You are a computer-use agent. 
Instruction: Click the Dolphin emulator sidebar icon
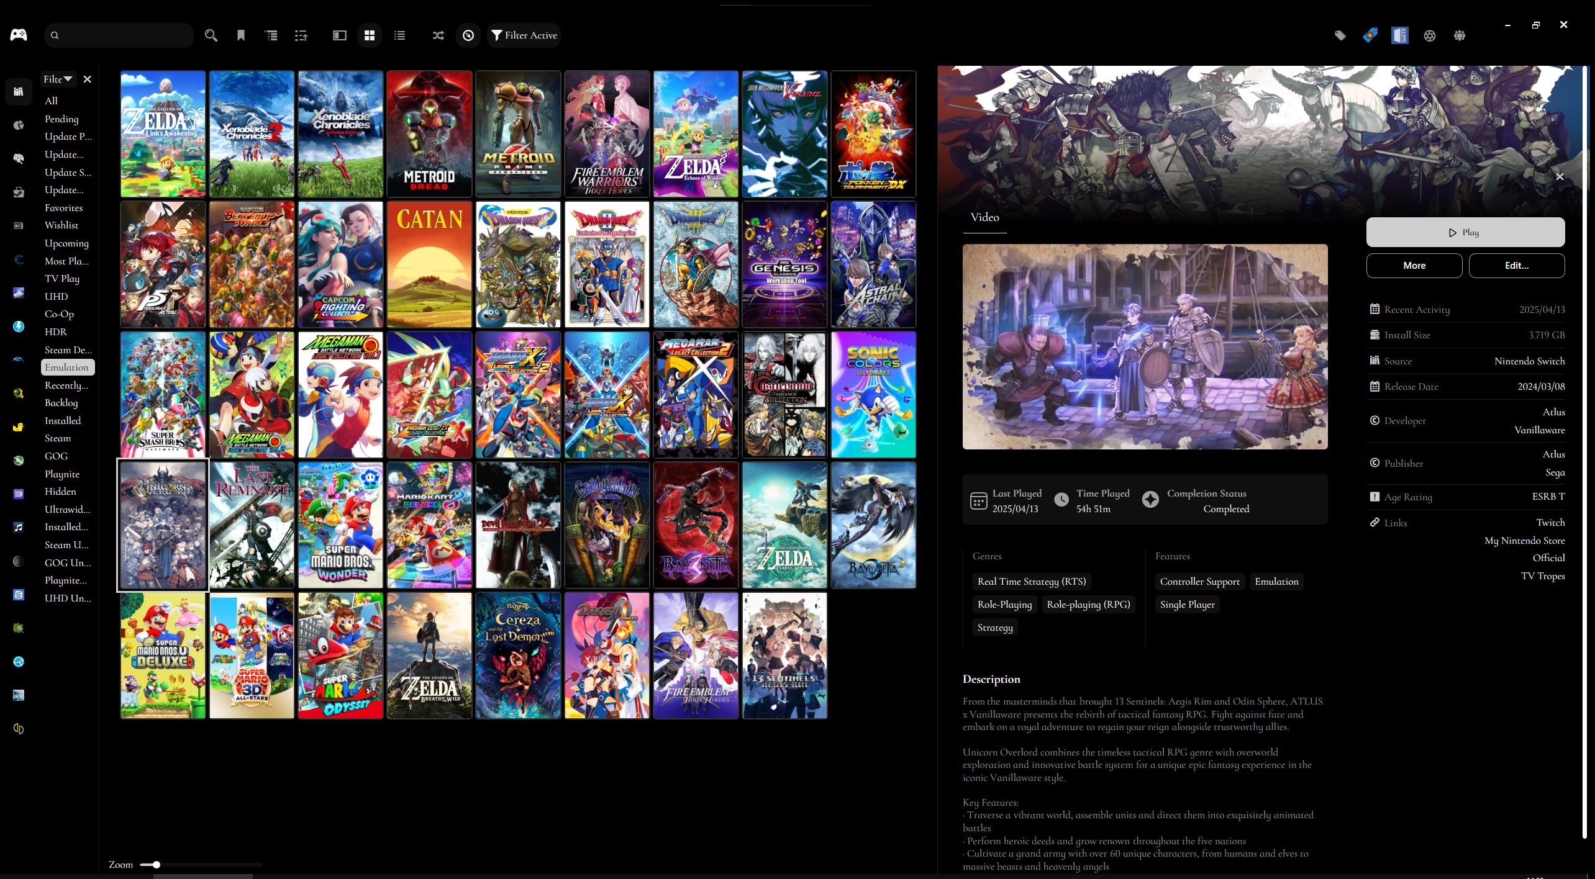pos(19,360)
